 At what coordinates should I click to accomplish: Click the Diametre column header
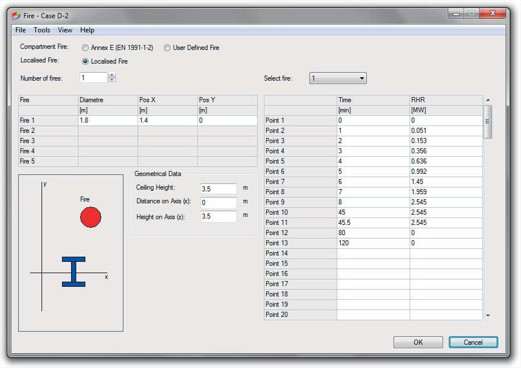108,100
